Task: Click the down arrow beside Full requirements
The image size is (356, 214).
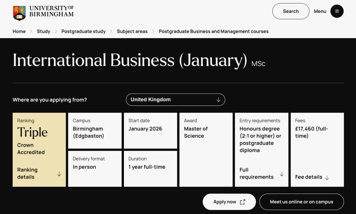Action: [x=282, y=174]
